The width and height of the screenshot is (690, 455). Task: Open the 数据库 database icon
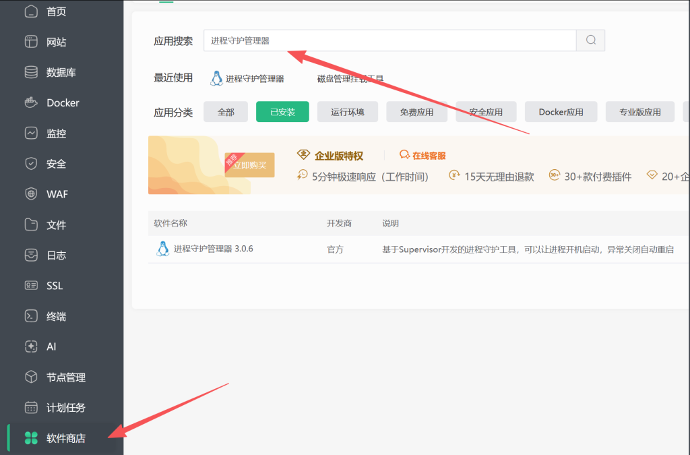[31, 72]
